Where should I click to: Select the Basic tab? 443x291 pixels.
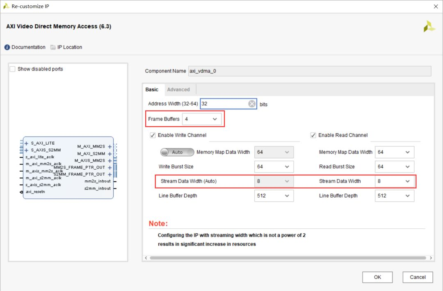coord(152,90)
